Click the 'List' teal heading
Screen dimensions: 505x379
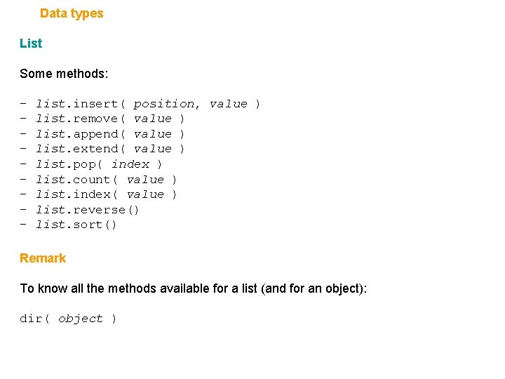(31, 44)
